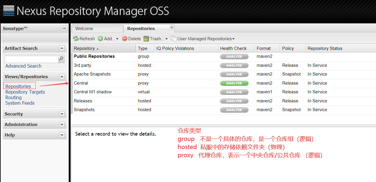376x182 pixels.
Task: Collapse the Sonatype sidebar with double-arrow icon
Action: tap(64, 28)
